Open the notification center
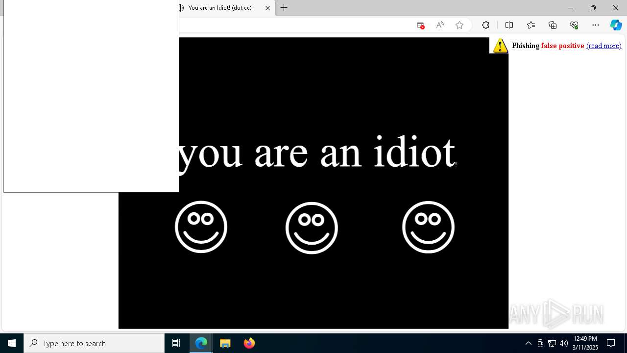Viewport: 627px width, 353px height. (611, 343)
